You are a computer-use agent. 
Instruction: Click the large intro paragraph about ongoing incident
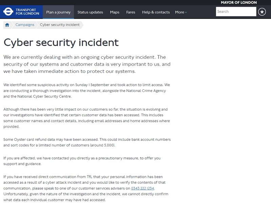coord(87,64)
